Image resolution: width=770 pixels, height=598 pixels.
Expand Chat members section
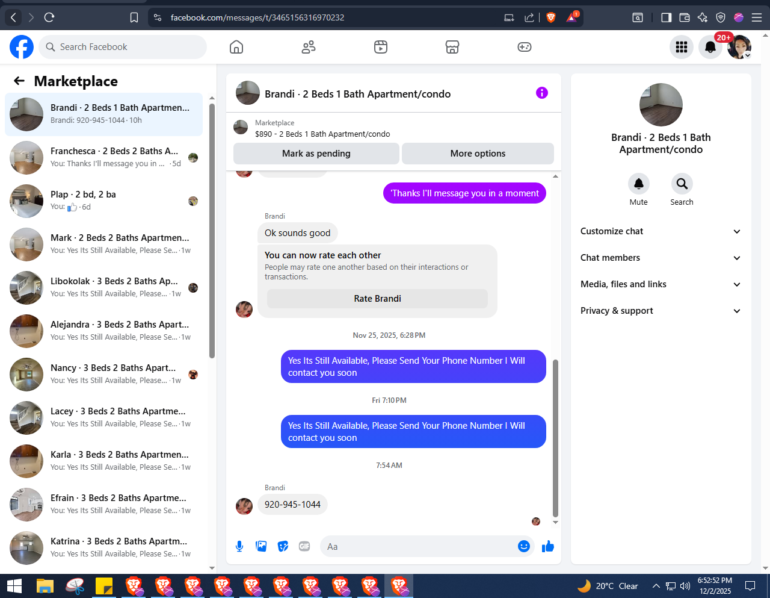(661, 258)
